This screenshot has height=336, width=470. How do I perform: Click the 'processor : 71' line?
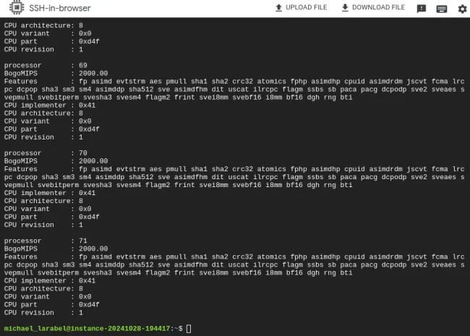pyautogui.click(x=46, y=241)
